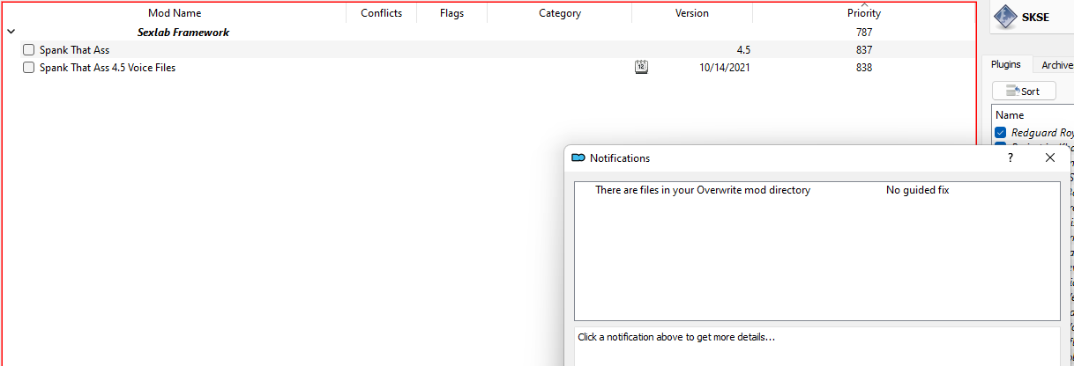This screenshot has width=1074, height=366.
Task: Sort by the Conflicts column header
Action: pyautogui.click(x=382, y=13)
